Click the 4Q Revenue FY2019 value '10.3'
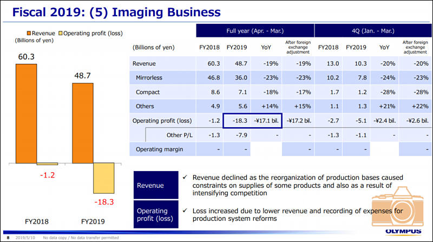 [x=360, y=63]
